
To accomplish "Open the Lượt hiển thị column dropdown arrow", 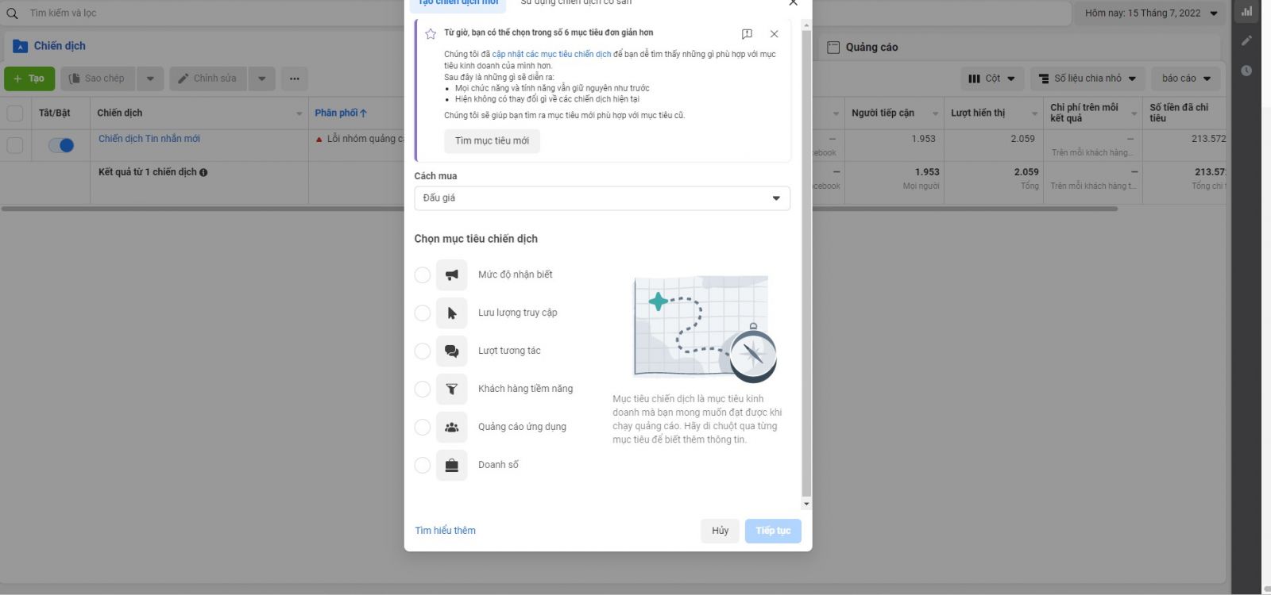I will click(1034, 113).
